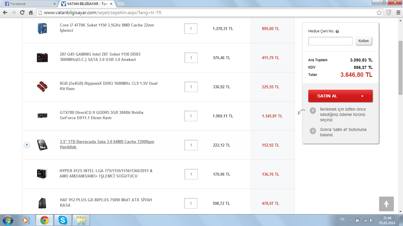Click the help icon beside Hediye Çeki No
This screenshot has height=226, width=403.
(x=337, y=31)
